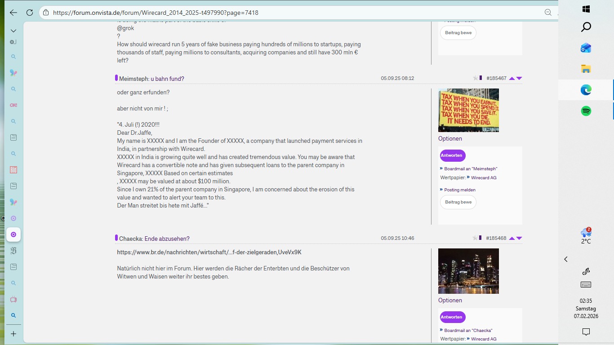Open Spotify from the taskbar

point(586,111)
